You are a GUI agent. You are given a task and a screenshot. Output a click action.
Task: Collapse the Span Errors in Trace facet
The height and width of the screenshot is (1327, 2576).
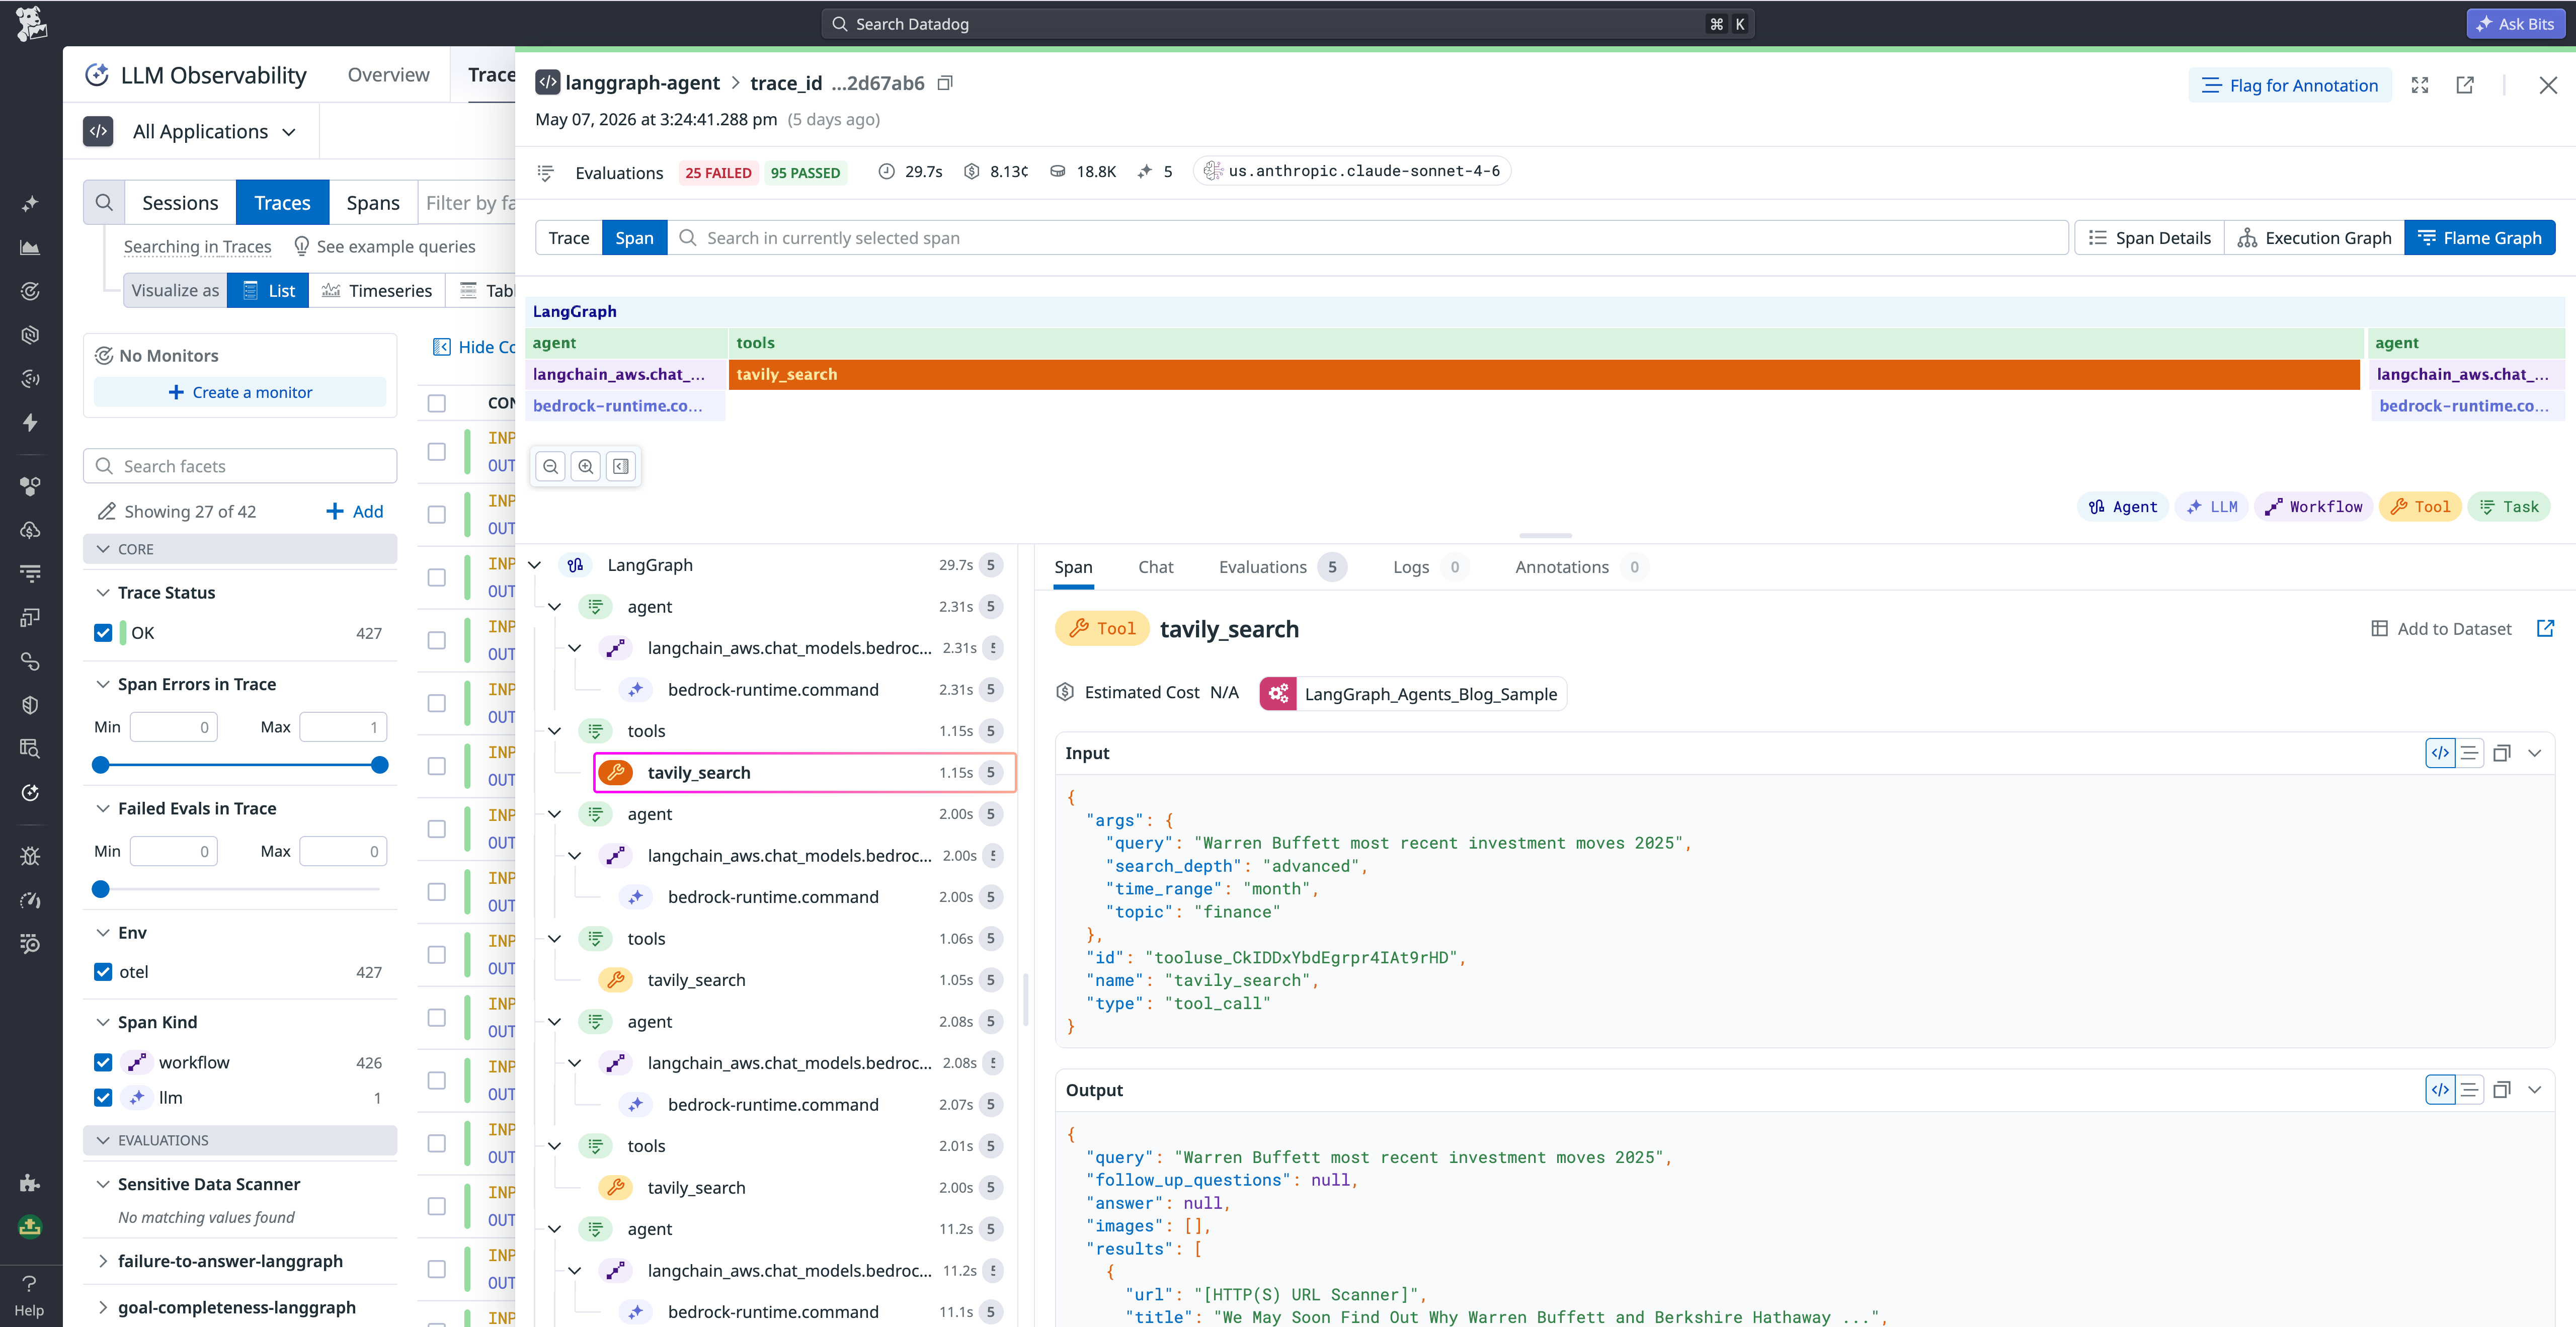[102, 685]
